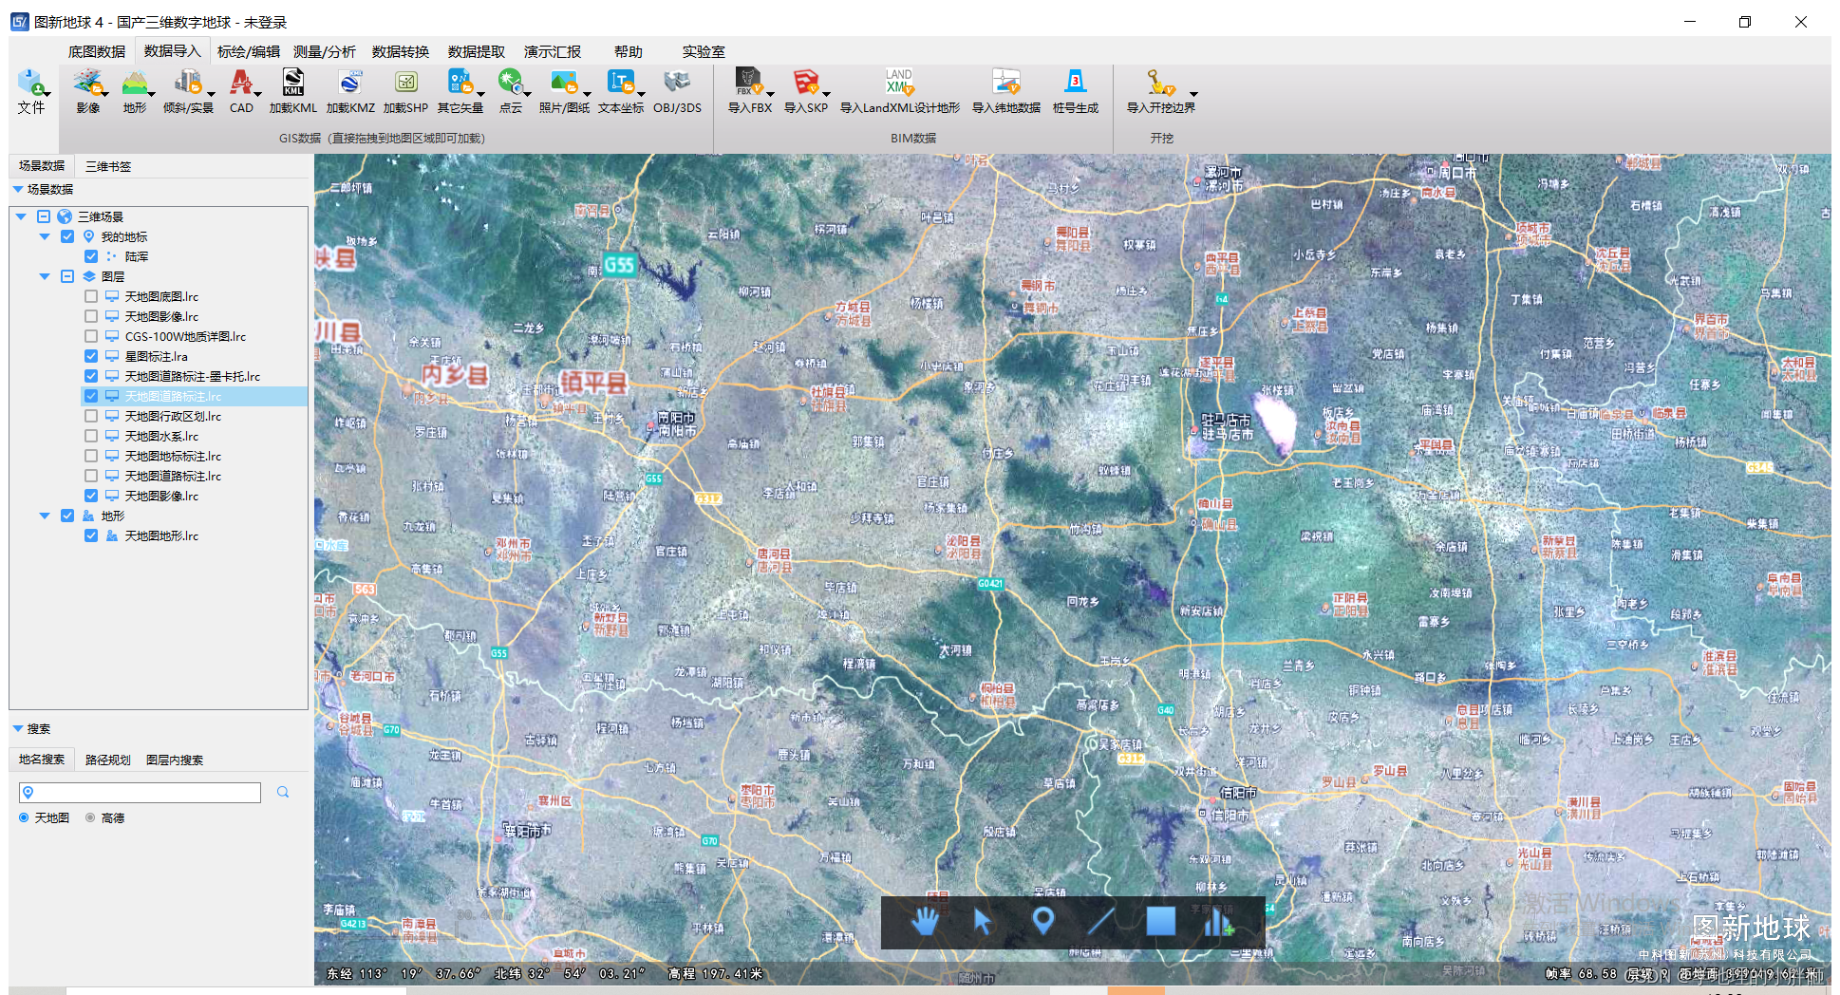Open the 数据提取 ribbon tab
Image resolution: width=1840 pixels, height=995 pixels.
point(477,51)
